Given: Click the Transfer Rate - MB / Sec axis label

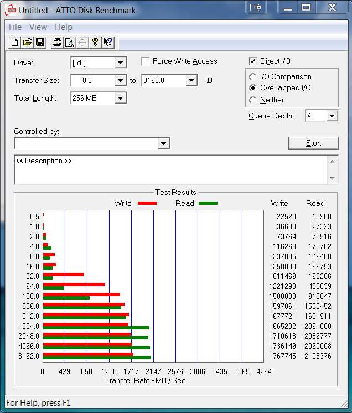Looking at the screenshot, I should pyautogui.click(x=145, y=380).
